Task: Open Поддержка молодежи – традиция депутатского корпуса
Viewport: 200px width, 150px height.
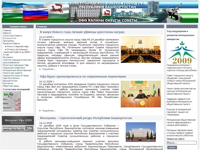Action: click(x=182, y=68)
